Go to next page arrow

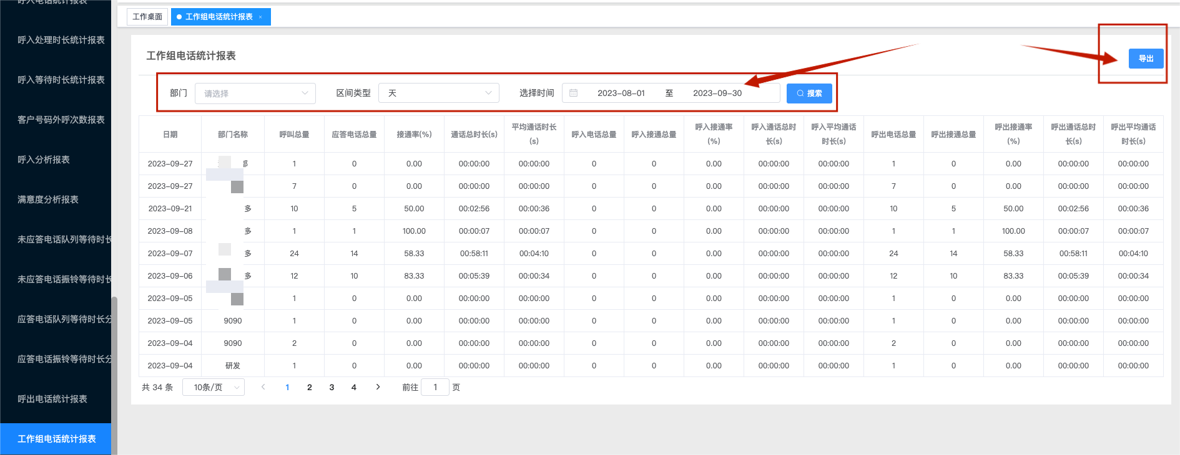(378, 387)
